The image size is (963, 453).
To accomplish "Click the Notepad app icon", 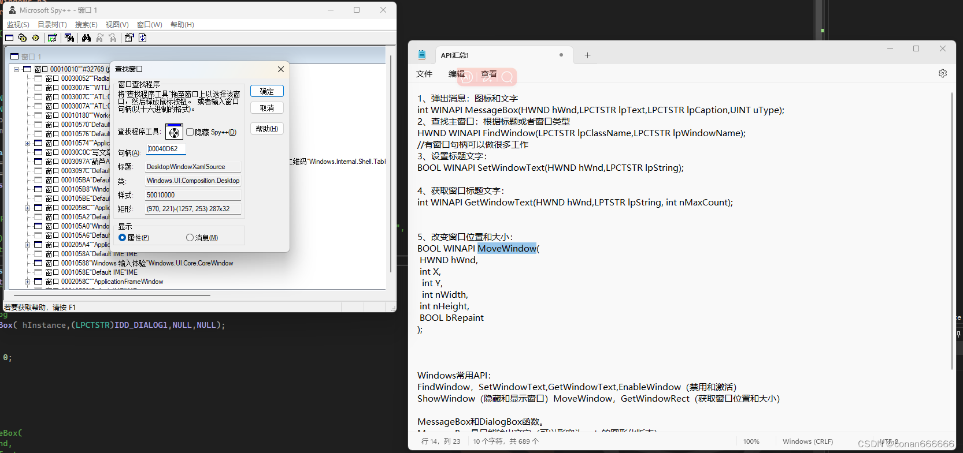I will (x=422, y=55).
